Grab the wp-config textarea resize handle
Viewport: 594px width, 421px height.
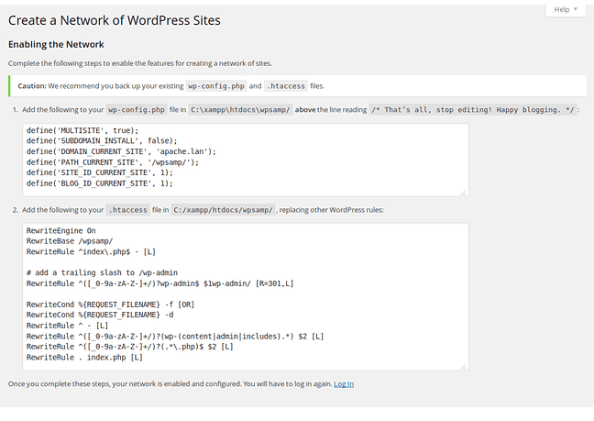pos(463,193)
